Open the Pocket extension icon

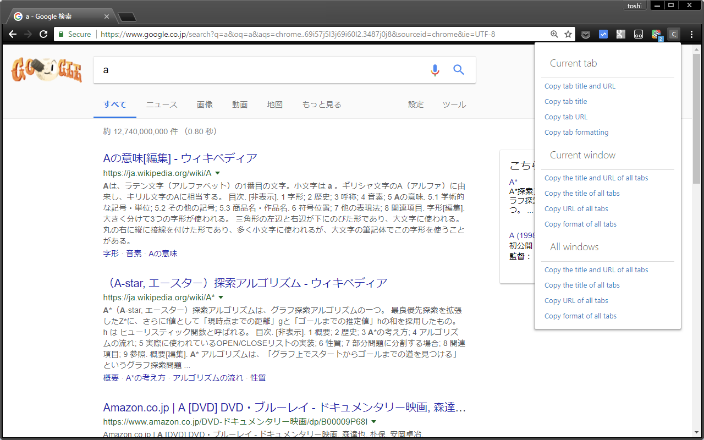click(x=586, y=34)
